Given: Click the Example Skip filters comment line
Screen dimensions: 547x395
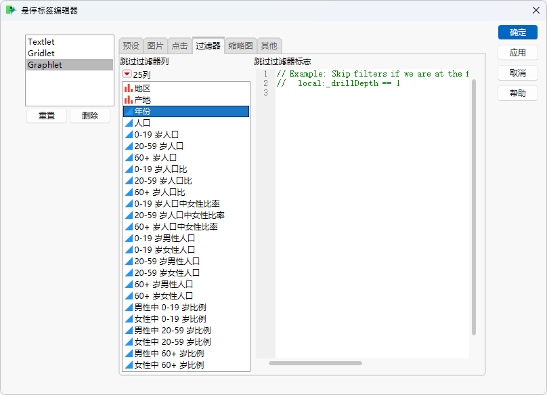Looking at the screenshot, I should [x=372, y=74].
